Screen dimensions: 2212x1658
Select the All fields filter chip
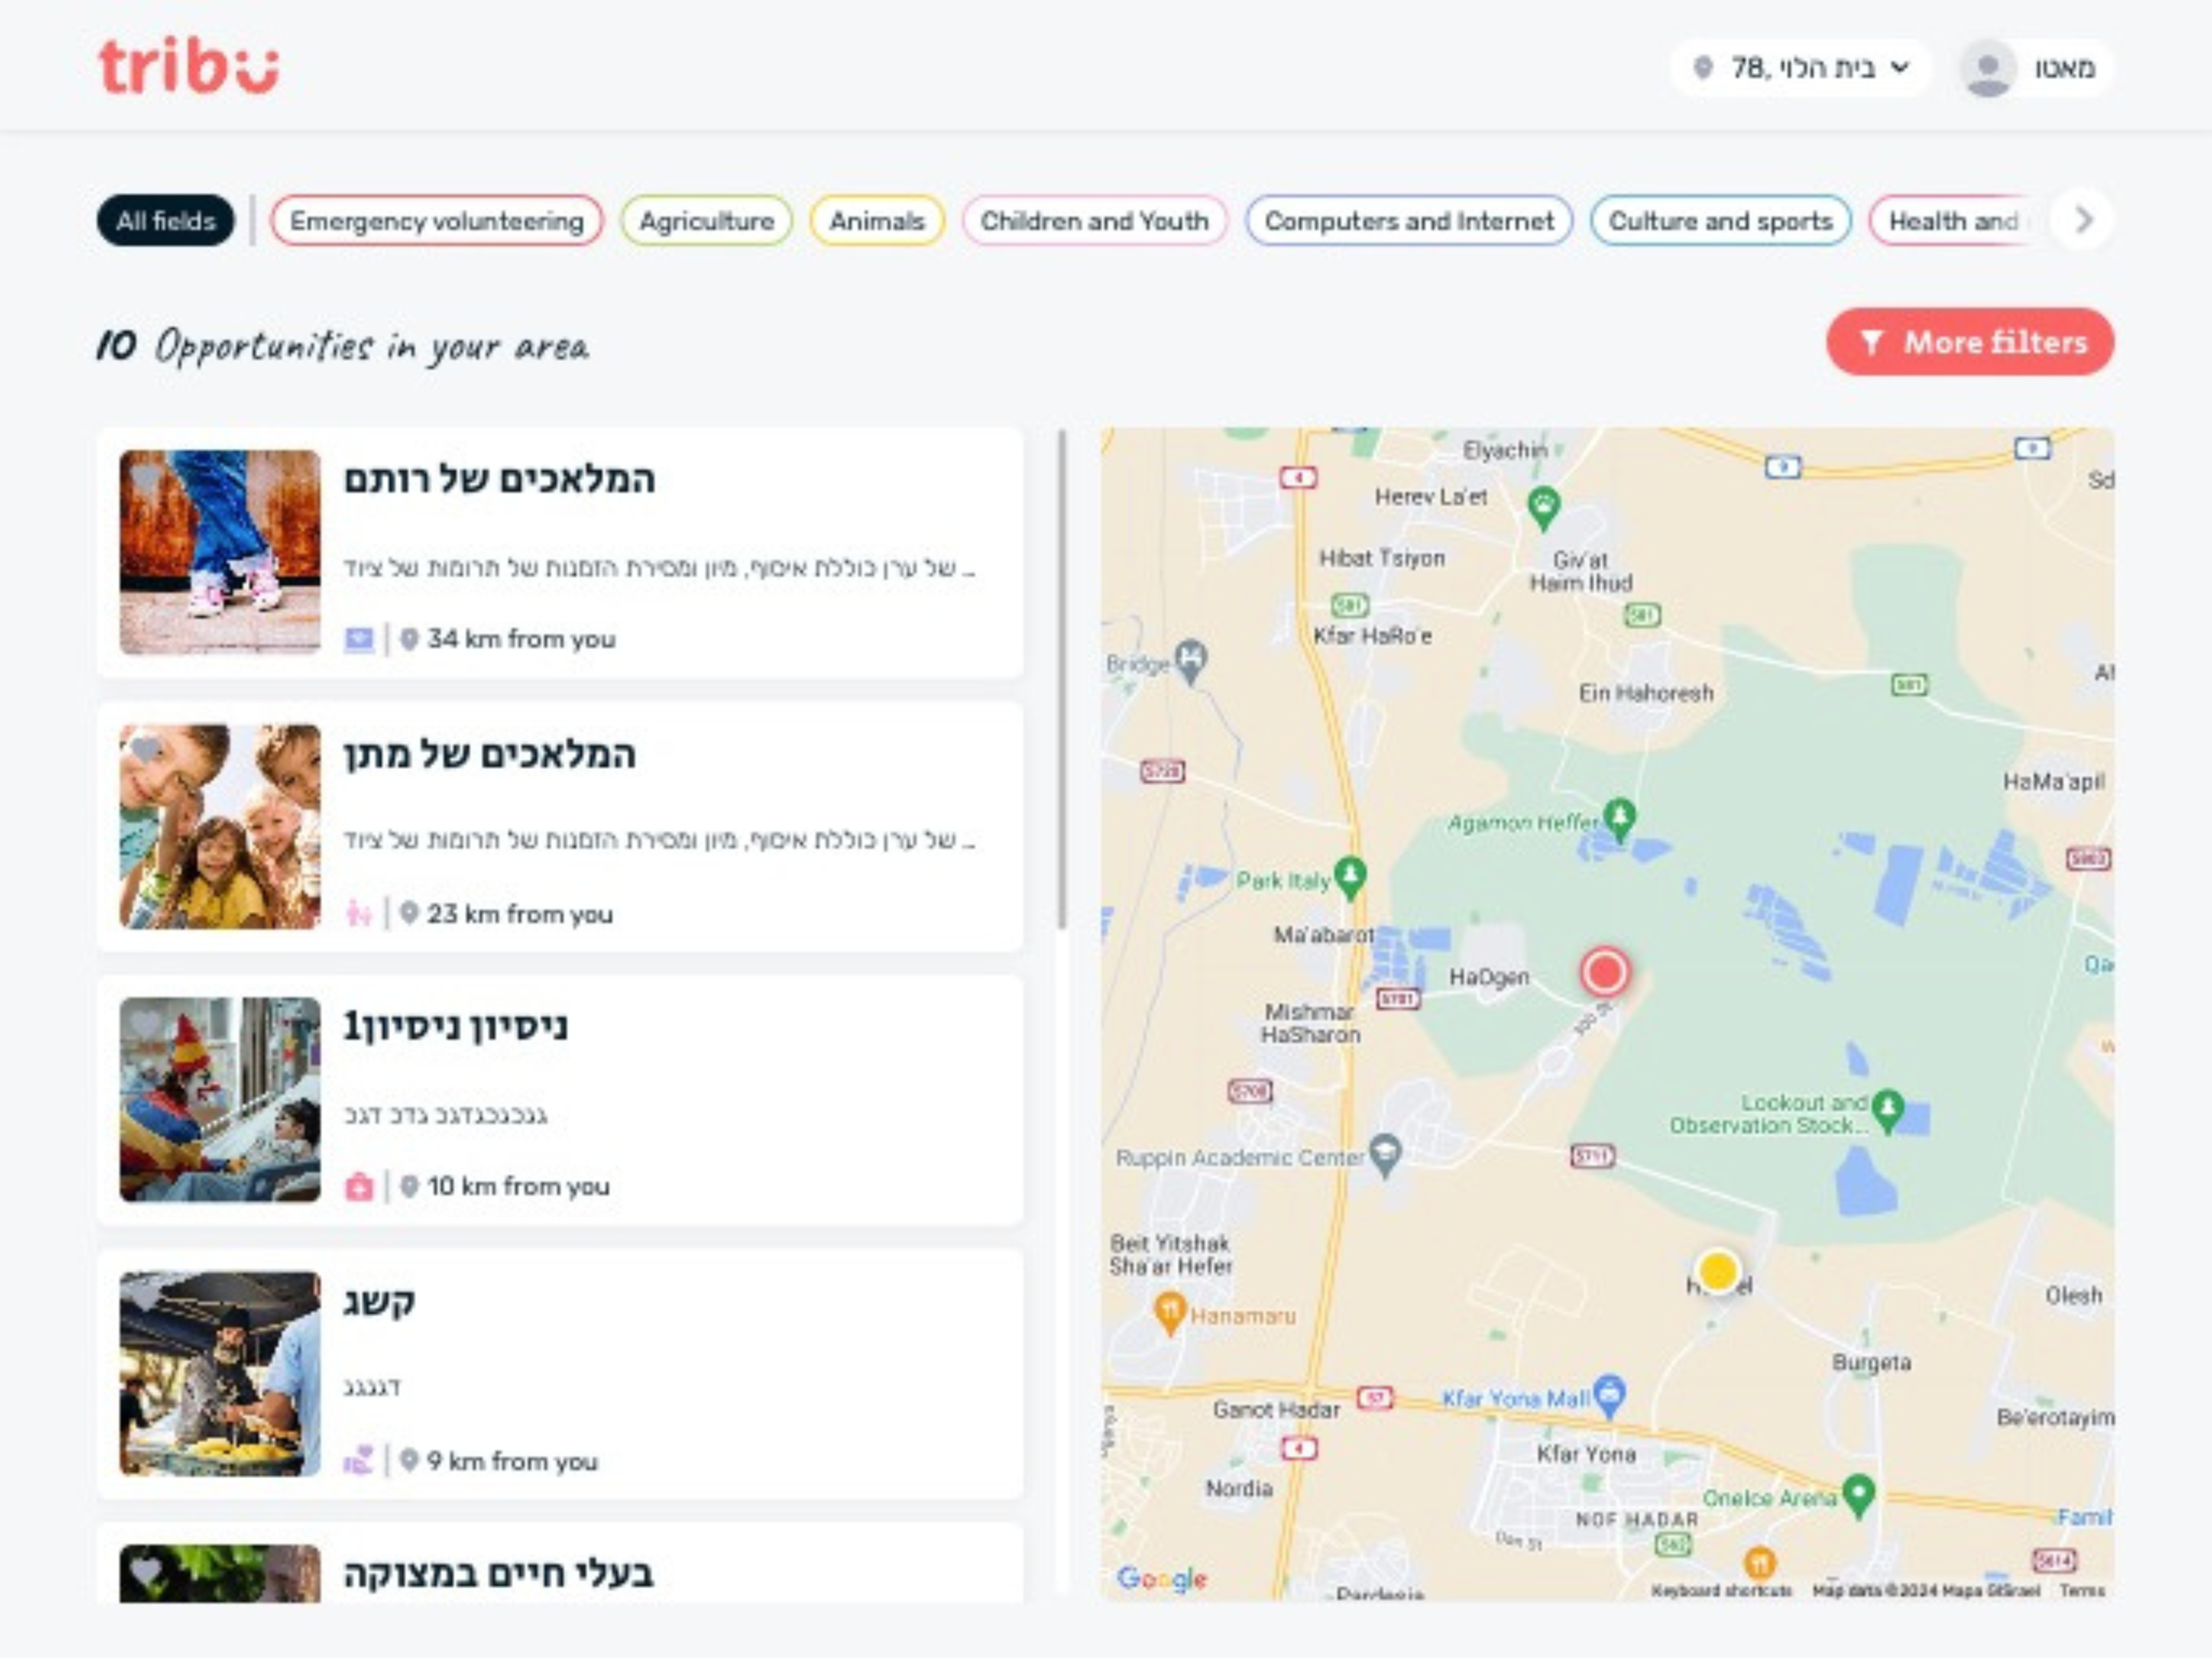166,221
